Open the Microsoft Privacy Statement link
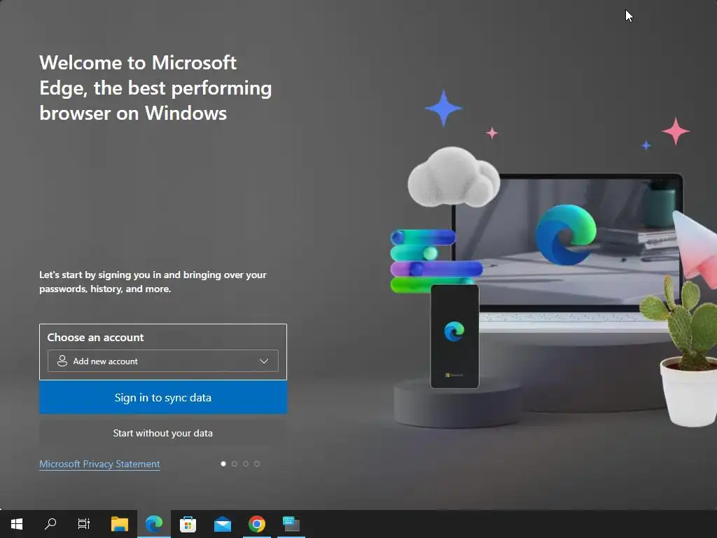The height and width of the screenshot is (538, 717). pyautogui.click(x=99, y=464)
